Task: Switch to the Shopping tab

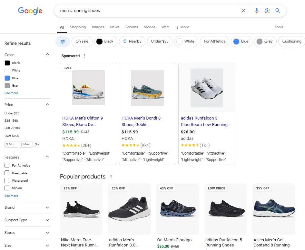Action: [x=78, y=27]
